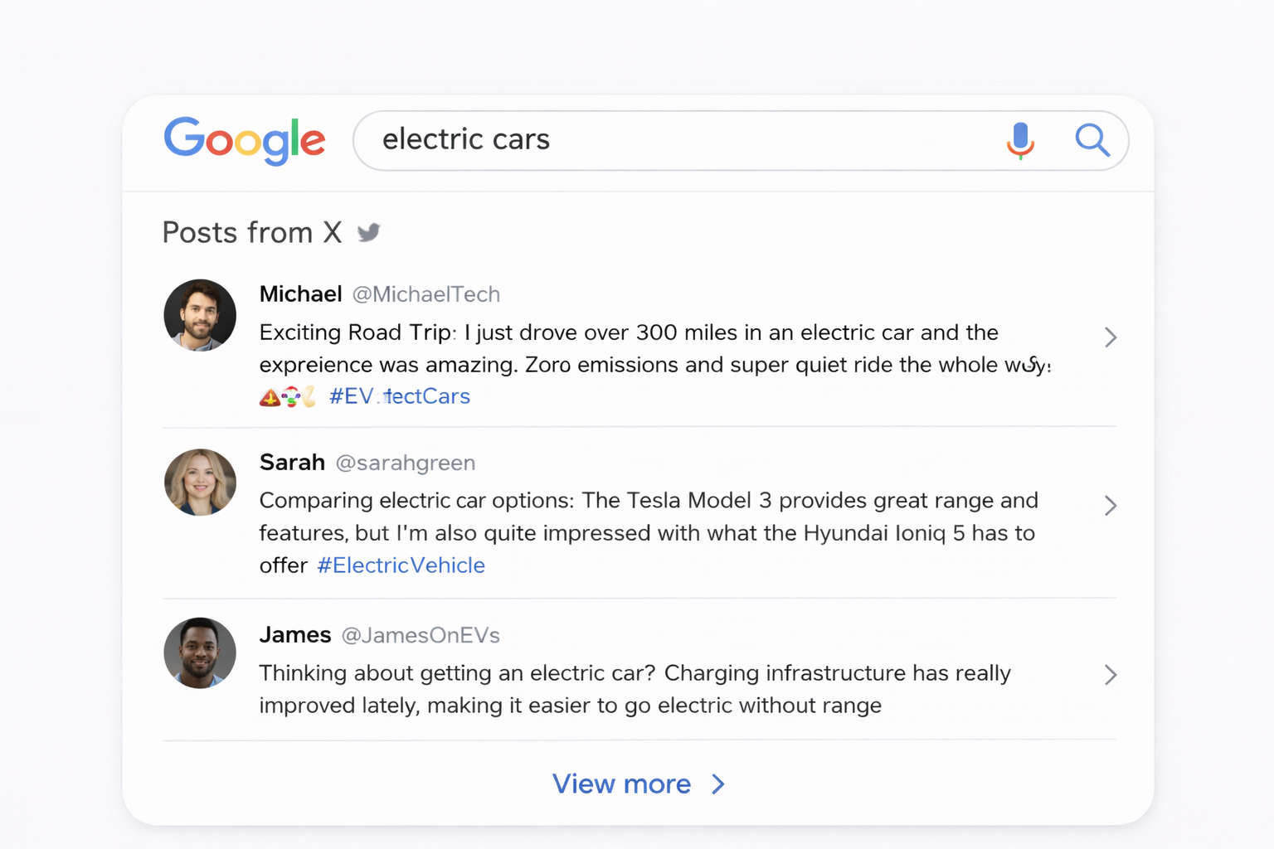Start voice search with the microphone icon

coord(1020,140)
